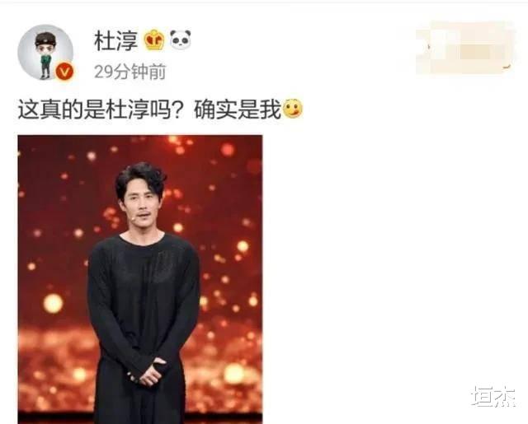
Task: Click the orange verified V badge
Action: (x=64, y=72)
